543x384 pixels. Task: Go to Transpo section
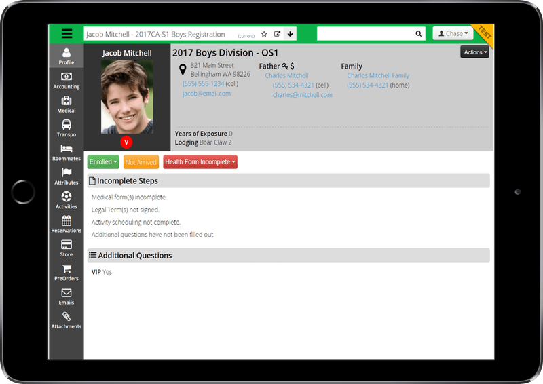tap(67, 128)
